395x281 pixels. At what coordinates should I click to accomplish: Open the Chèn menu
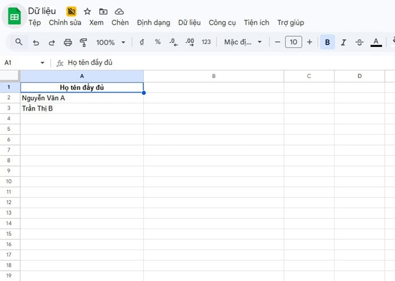click(120, 23)
